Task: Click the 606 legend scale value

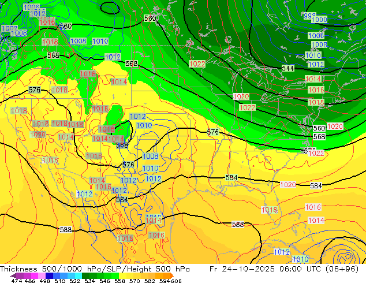Action: point(176,281)
